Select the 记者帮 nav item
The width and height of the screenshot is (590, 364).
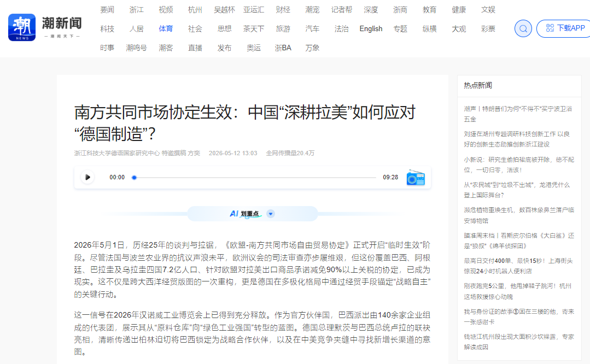[342, 10]
